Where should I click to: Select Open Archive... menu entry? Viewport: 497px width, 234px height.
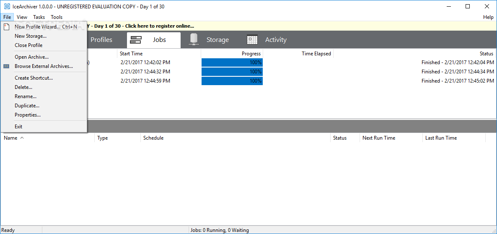[44, 57]
